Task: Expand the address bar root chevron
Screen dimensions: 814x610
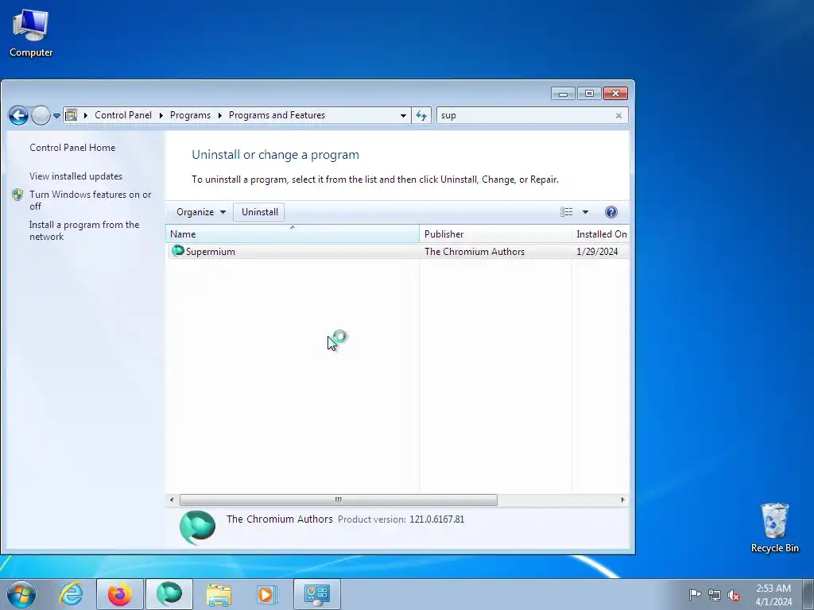Action: 86,115
